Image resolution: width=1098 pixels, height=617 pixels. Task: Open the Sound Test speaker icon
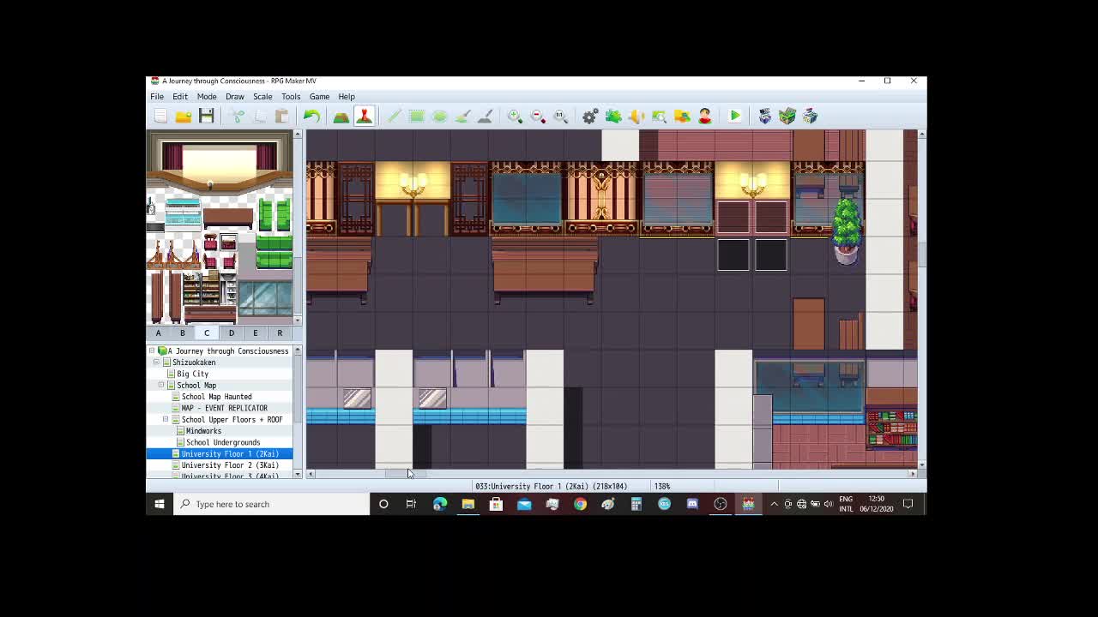click(636, 116)
